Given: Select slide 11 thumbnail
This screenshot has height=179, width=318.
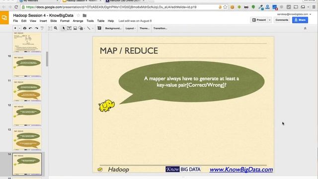Looking at the screenshot, I should 27,90.
